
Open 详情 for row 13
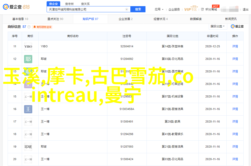click(235, 71)
